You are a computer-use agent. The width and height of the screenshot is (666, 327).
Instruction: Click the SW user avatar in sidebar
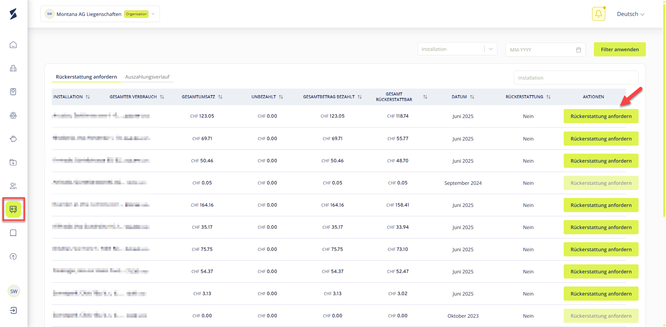(x=14, y=291)
